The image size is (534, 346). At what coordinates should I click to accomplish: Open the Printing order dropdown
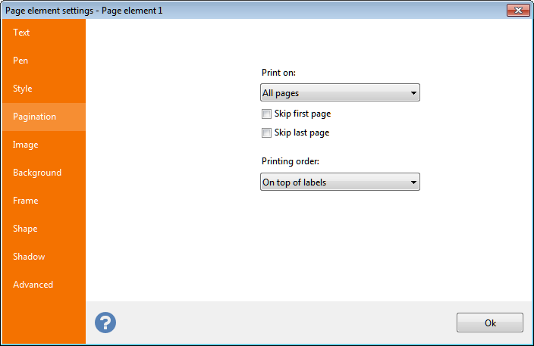click(340, 182)
